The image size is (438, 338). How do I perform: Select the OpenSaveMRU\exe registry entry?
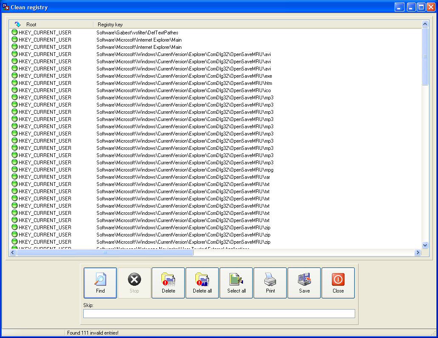pos(184,76)
